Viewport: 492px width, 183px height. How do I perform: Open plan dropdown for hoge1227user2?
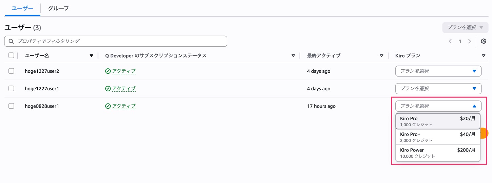[438, 71]
